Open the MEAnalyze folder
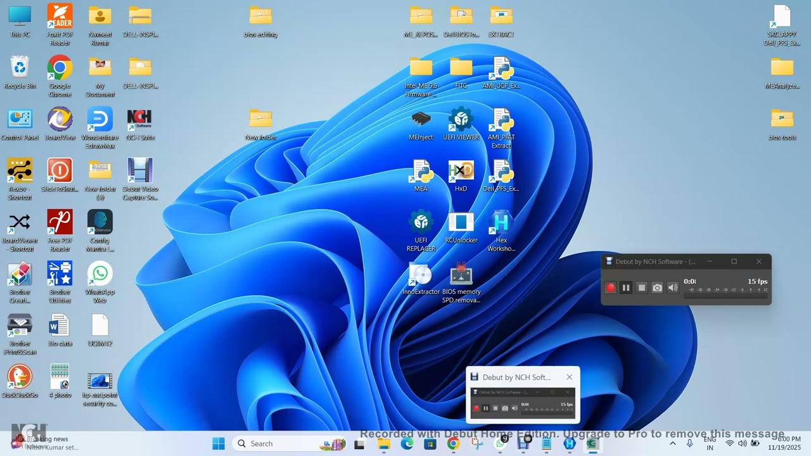 pyautogui.click(x=782, y=72)
